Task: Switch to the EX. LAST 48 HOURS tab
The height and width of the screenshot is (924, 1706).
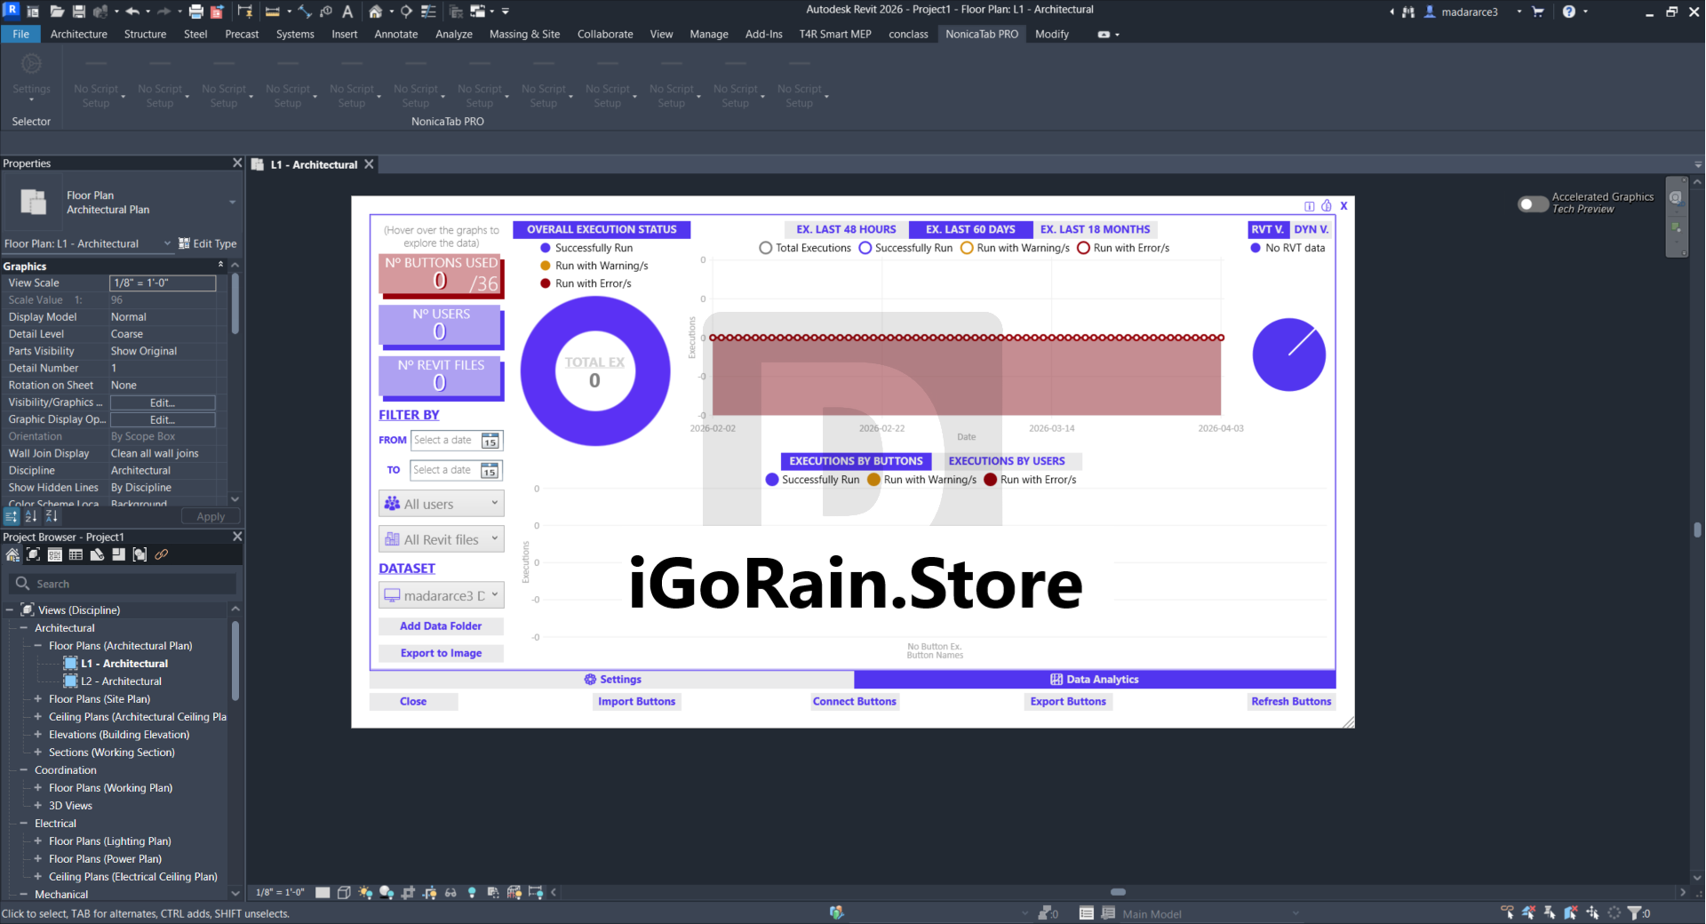Action: [846, 229]
